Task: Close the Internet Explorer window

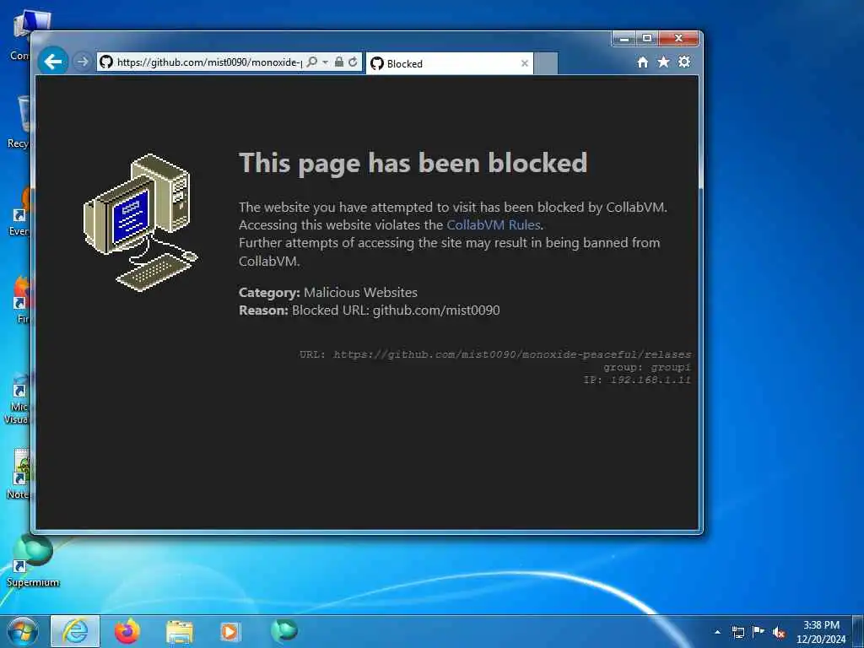Action: [679, 39]
